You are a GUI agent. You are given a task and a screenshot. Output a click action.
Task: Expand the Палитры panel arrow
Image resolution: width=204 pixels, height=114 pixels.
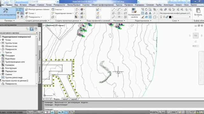(x=14, y=21)
